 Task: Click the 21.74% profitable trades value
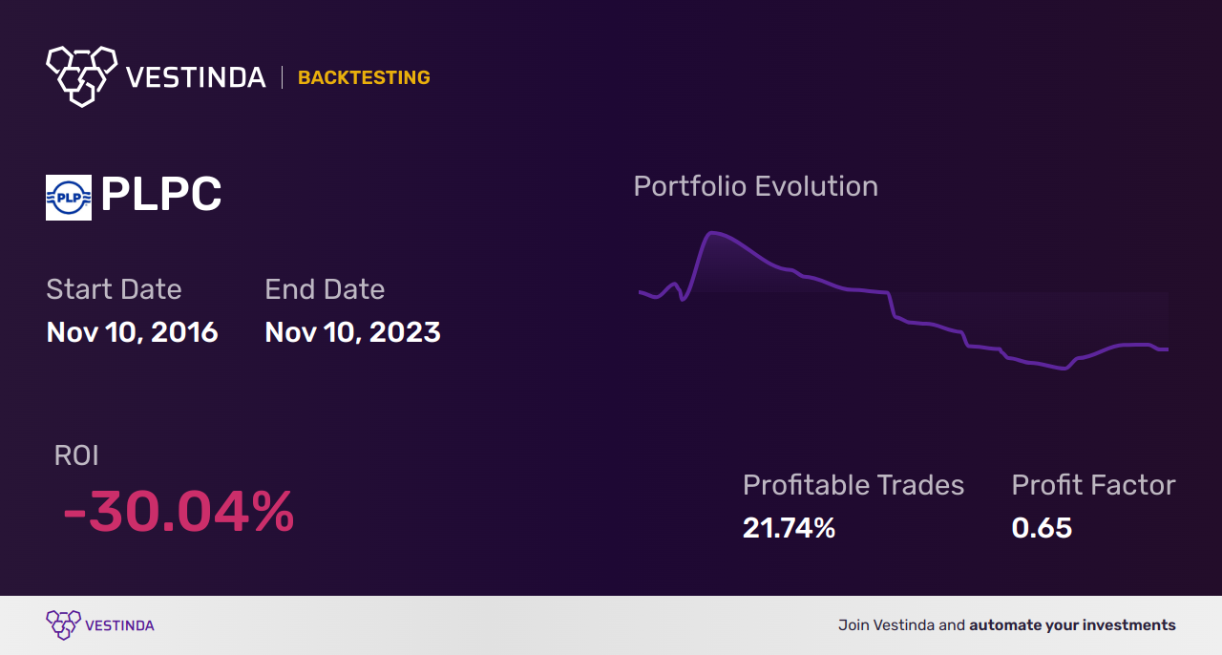click(x=789, y=528)
